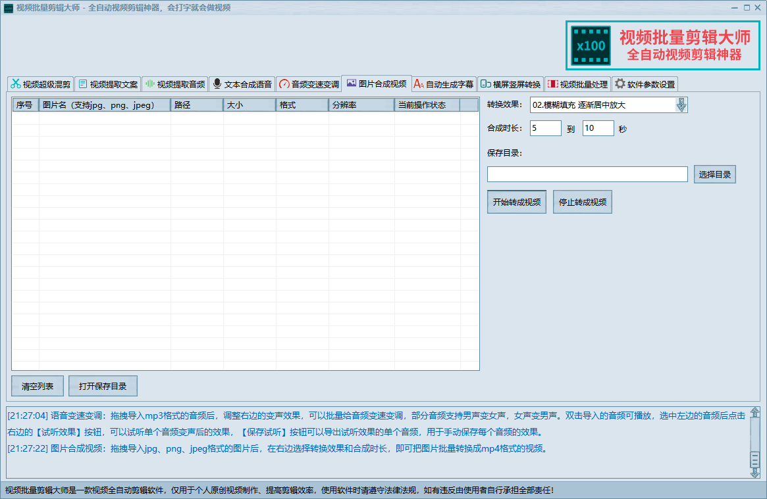
Task: Click the 打开保存目录 button
Action: (103, 386)
